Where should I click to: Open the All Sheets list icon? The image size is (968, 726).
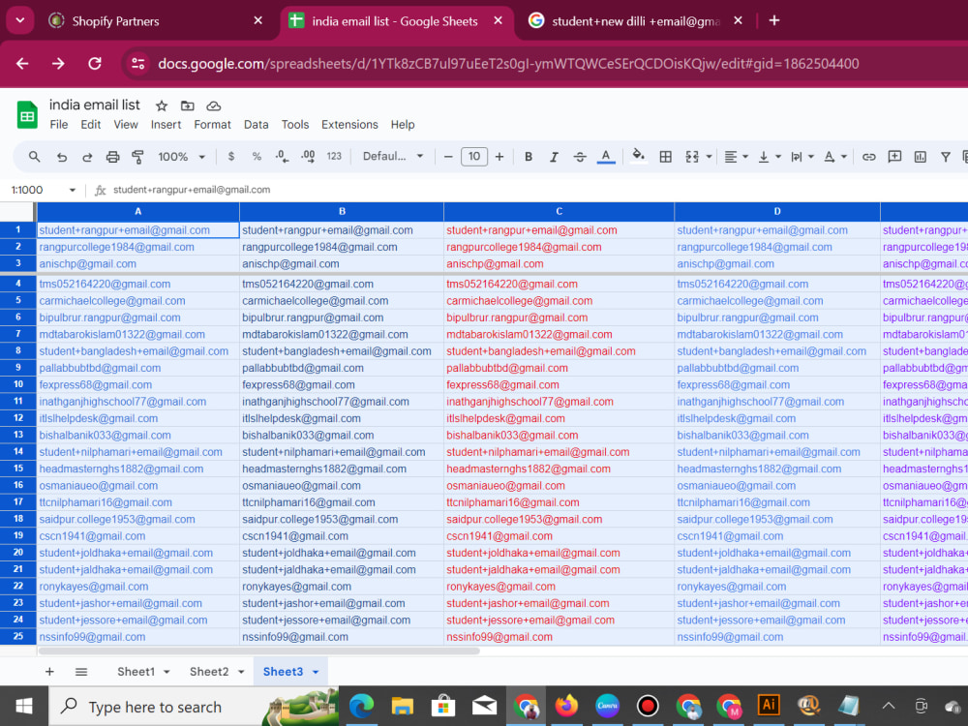click(81, 672)
